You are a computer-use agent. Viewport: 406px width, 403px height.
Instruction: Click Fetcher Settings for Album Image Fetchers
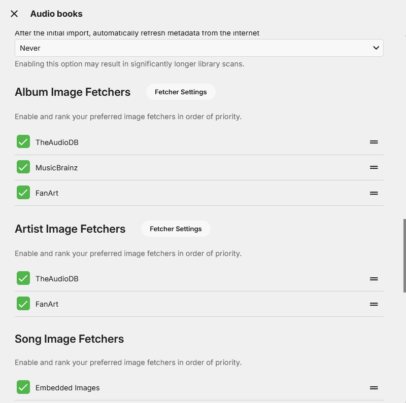click(x=181, y=92)
